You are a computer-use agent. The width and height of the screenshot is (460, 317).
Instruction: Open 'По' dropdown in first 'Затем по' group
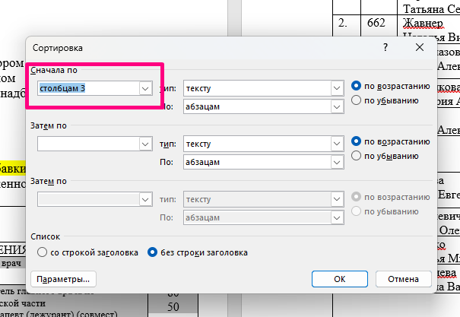[x=337, y=161]
